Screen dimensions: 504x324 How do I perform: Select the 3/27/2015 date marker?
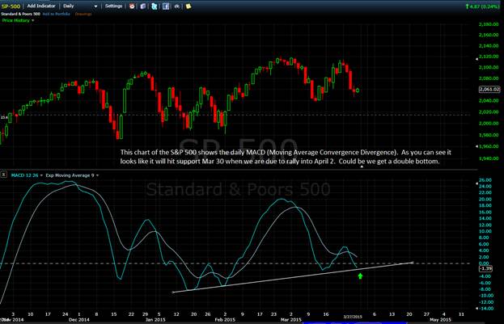(353, 317)
